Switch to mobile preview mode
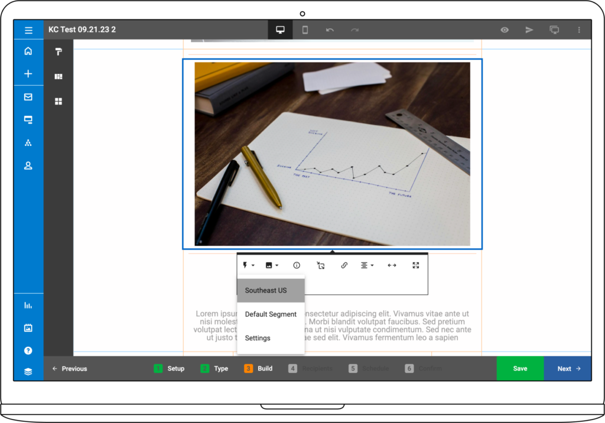Screen dimensions: 605x423 point(305,30)
